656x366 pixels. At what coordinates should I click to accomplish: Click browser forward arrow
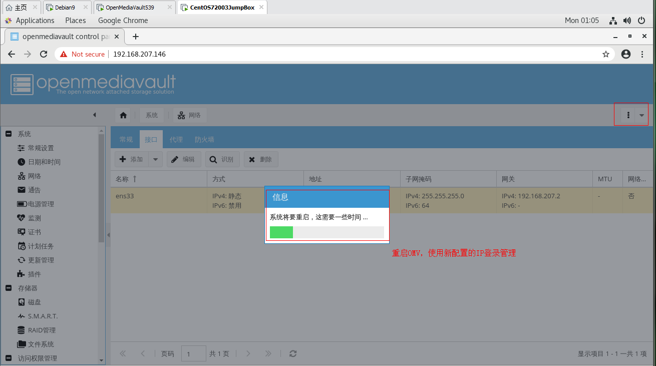(28, 54)
